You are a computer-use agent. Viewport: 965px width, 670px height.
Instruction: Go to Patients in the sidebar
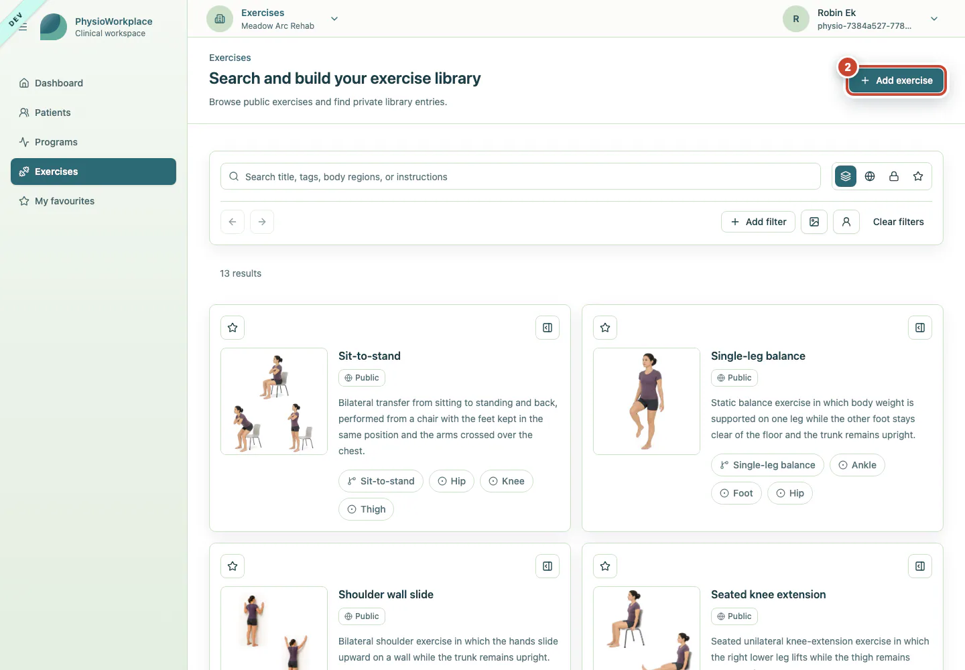click(93, 113)
